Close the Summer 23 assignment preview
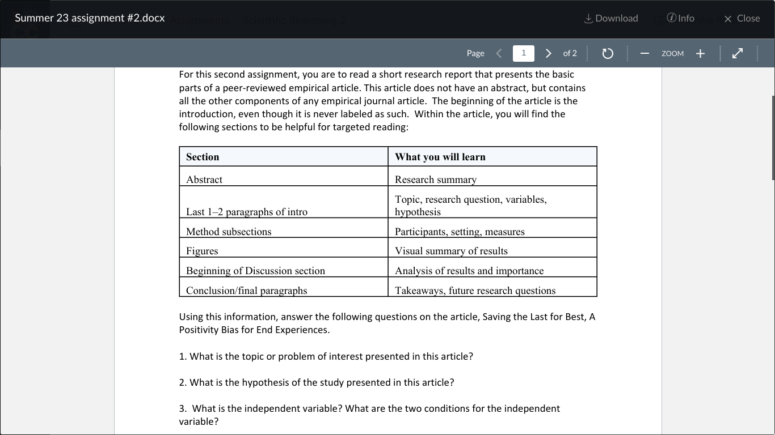The width and height of the screenshot is (775, 435). pos(742,18)
